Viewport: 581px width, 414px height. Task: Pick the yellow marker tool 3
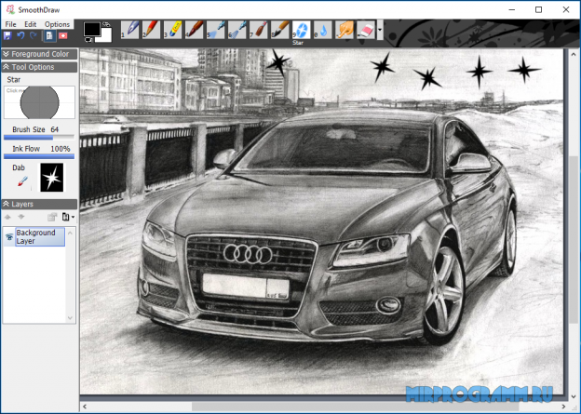pyautogui.click(x=173, y=30)
